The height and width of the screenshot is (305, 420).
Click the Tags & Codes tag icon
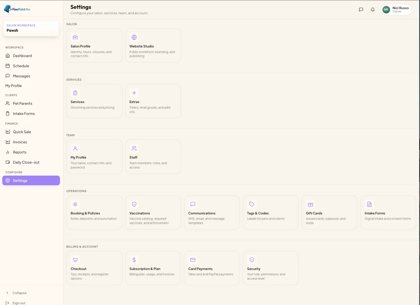pyautogui.click(x=252, y=204)
